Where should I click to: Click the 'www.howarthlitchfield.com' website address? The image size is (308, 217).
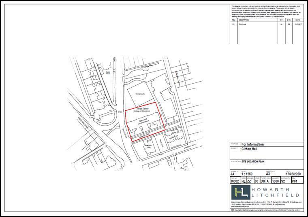pos(240,206)
